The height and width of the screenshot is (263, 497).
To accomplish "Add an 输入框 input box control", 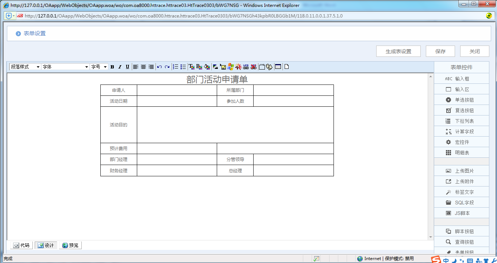I will click(x=461, y=79).
